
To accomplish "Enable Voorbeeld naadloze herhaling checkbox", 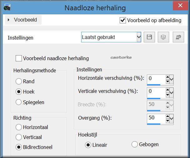I will (19, 58).
